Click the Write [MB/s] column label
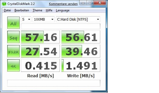This screenshot has height=93, width=159. 81,76
